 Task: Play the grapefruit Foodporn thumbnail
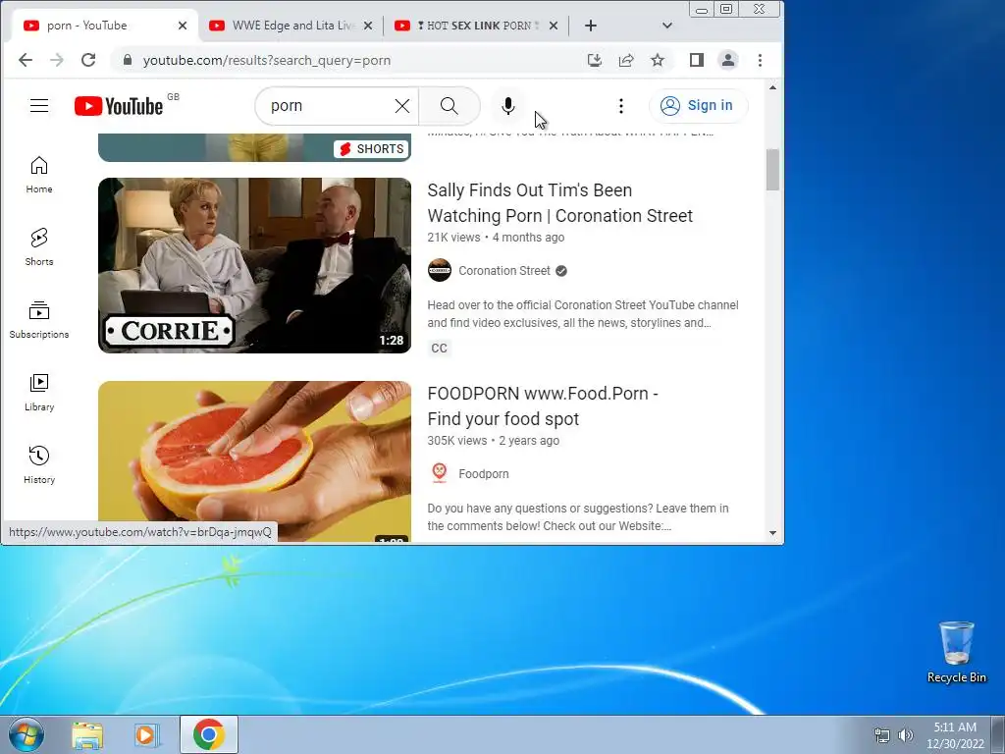254,461
